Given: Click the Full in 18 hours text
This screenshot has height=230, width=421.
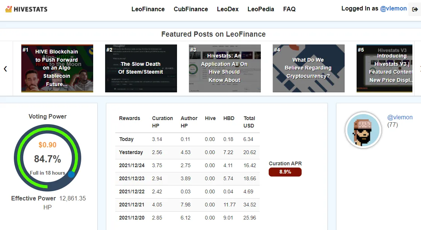Looking at the screenshot, I should click(x=48, y=173).
